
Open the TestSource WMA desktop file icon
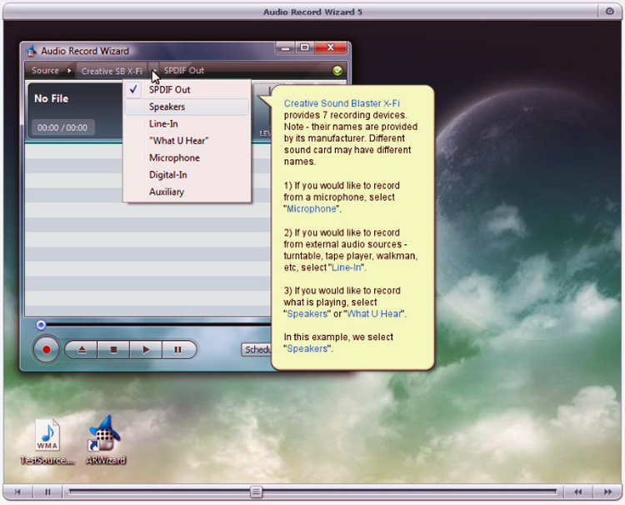pos(47,441)
